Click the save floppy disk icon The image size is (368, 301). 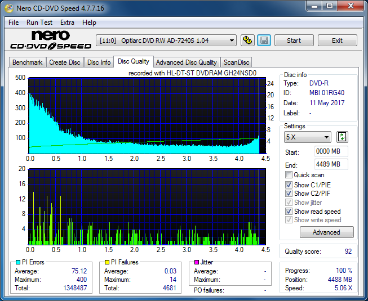click(264, 41)
